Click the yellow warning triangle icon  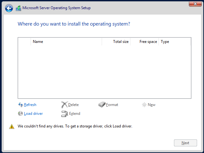pos(12,127)
